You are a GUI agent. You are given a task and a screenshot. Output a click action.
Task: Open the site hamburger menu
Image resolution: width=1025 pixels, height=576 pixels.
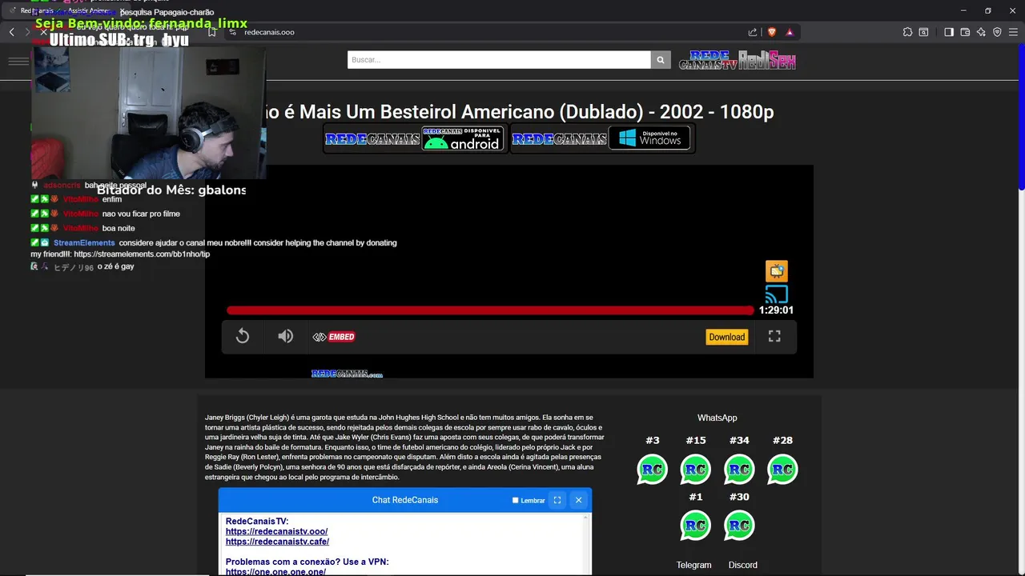18,61
